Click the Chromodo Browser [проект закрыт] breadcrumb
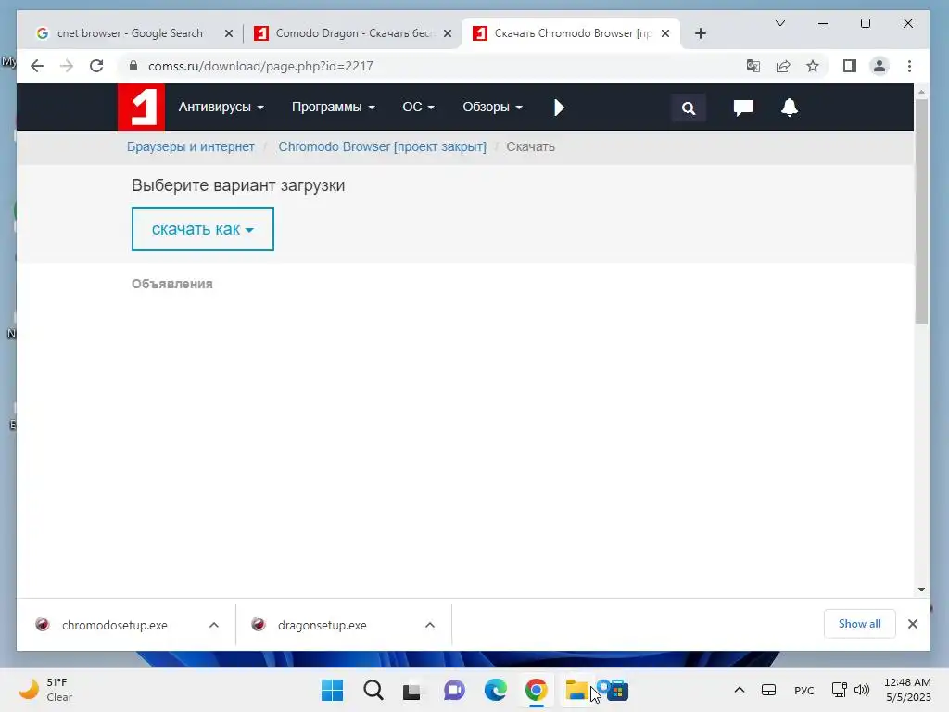This screenshot has height=712, width=949. (x=382, y=146)
